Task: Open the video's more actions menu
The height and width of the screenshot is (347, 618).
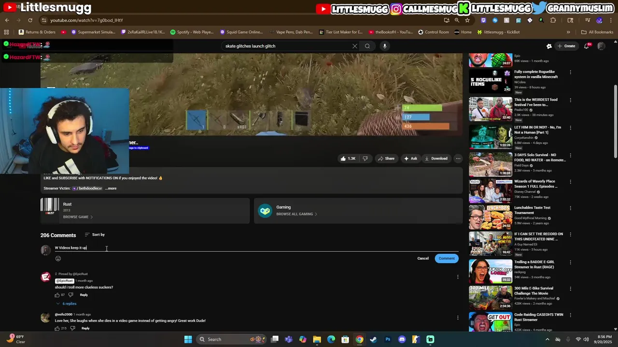Action: (458, 159)
